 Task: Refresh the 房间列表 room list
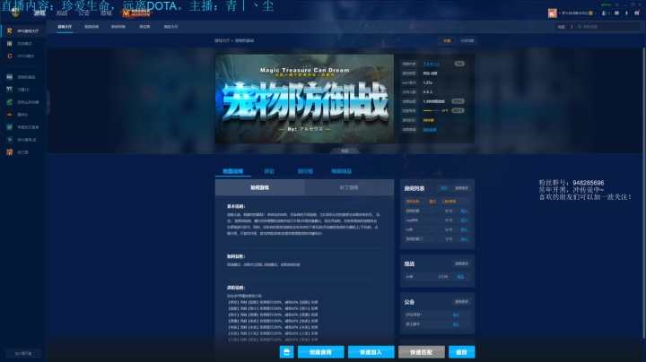[x=444, y=188]
